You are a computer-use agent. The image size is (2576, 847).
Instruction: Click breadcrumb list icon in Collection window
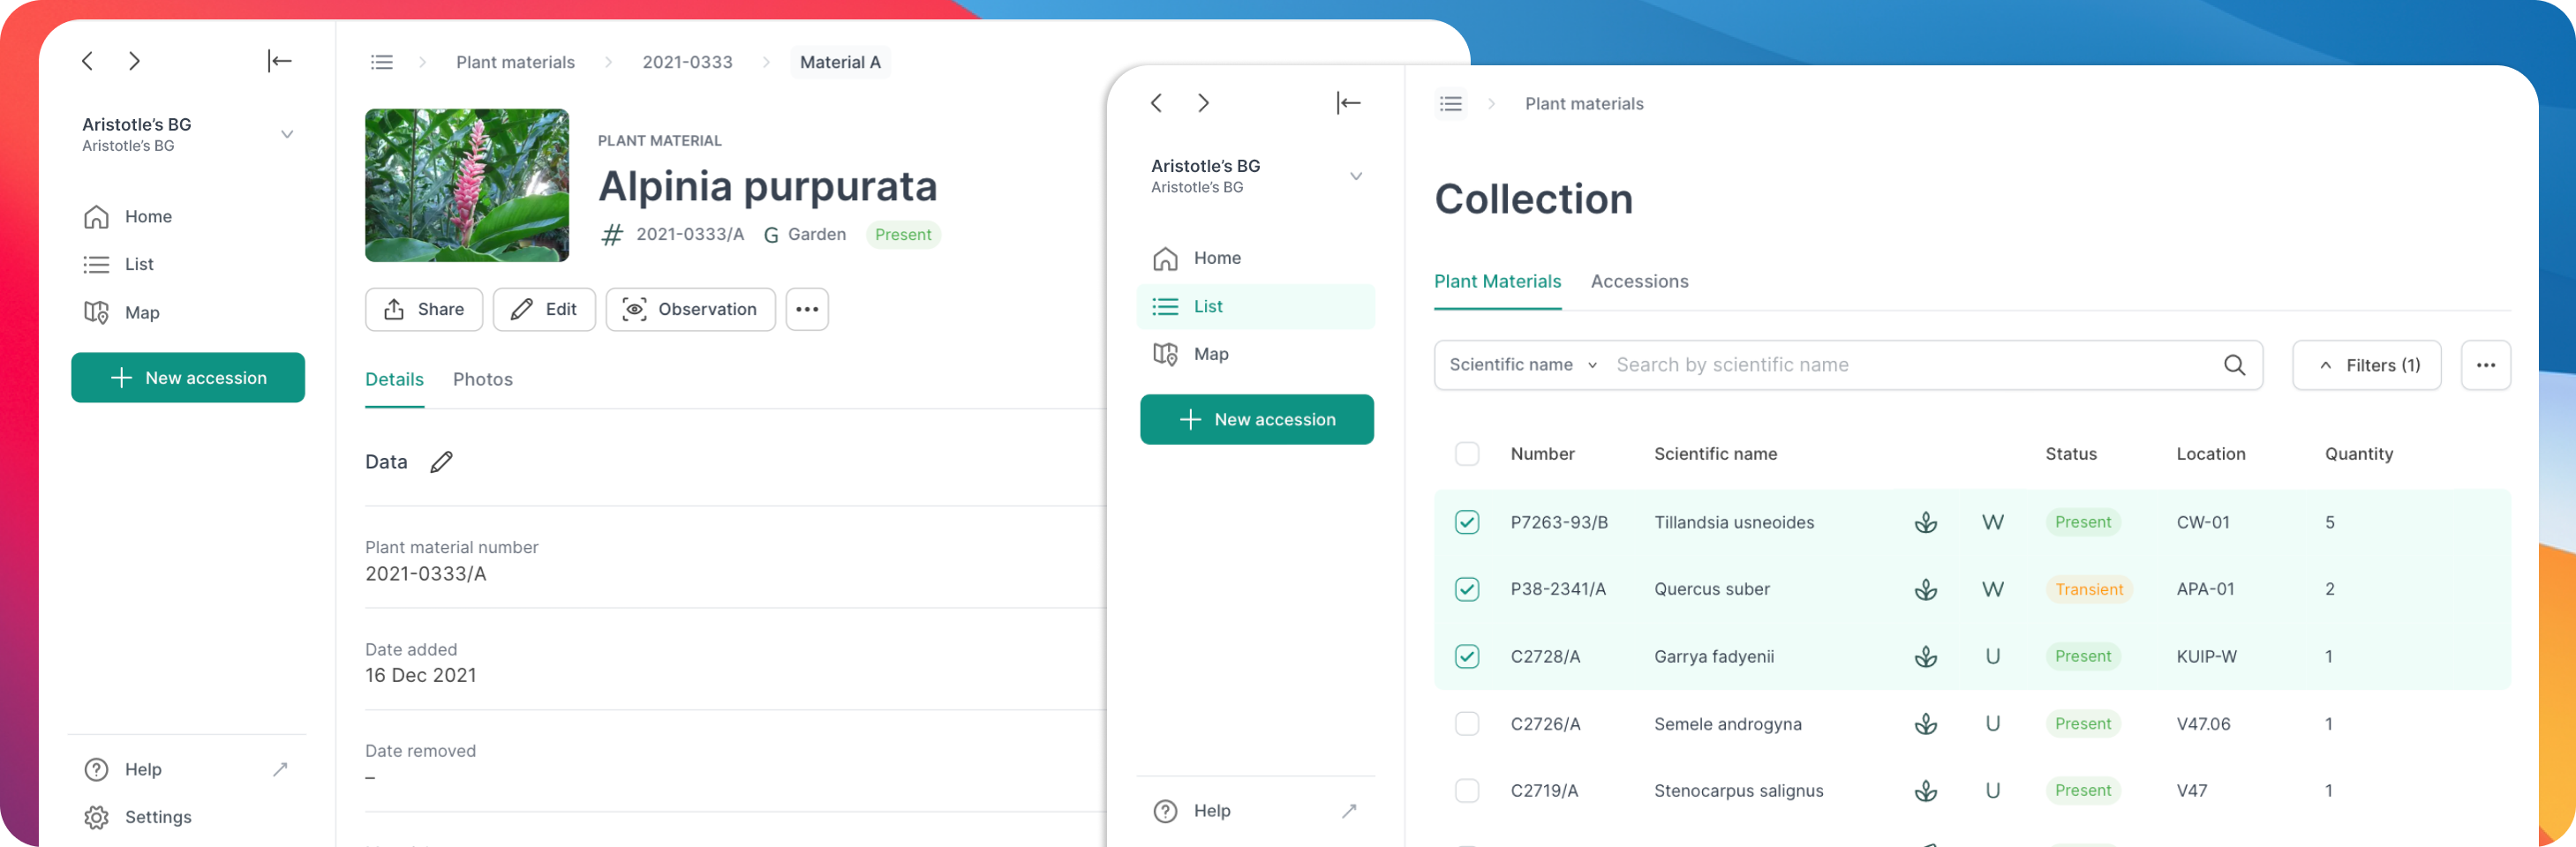1451,104
